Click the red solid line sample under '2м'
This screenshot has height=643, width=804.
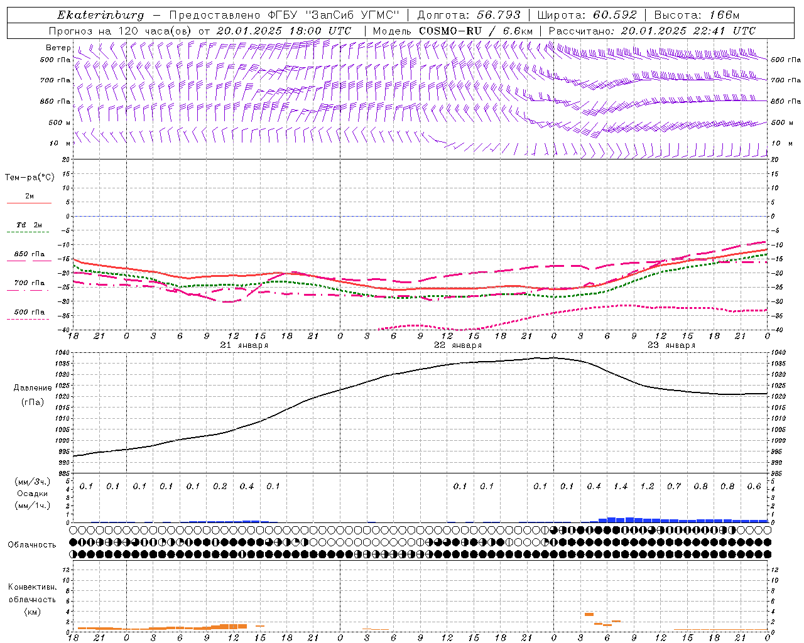(29, 203)
